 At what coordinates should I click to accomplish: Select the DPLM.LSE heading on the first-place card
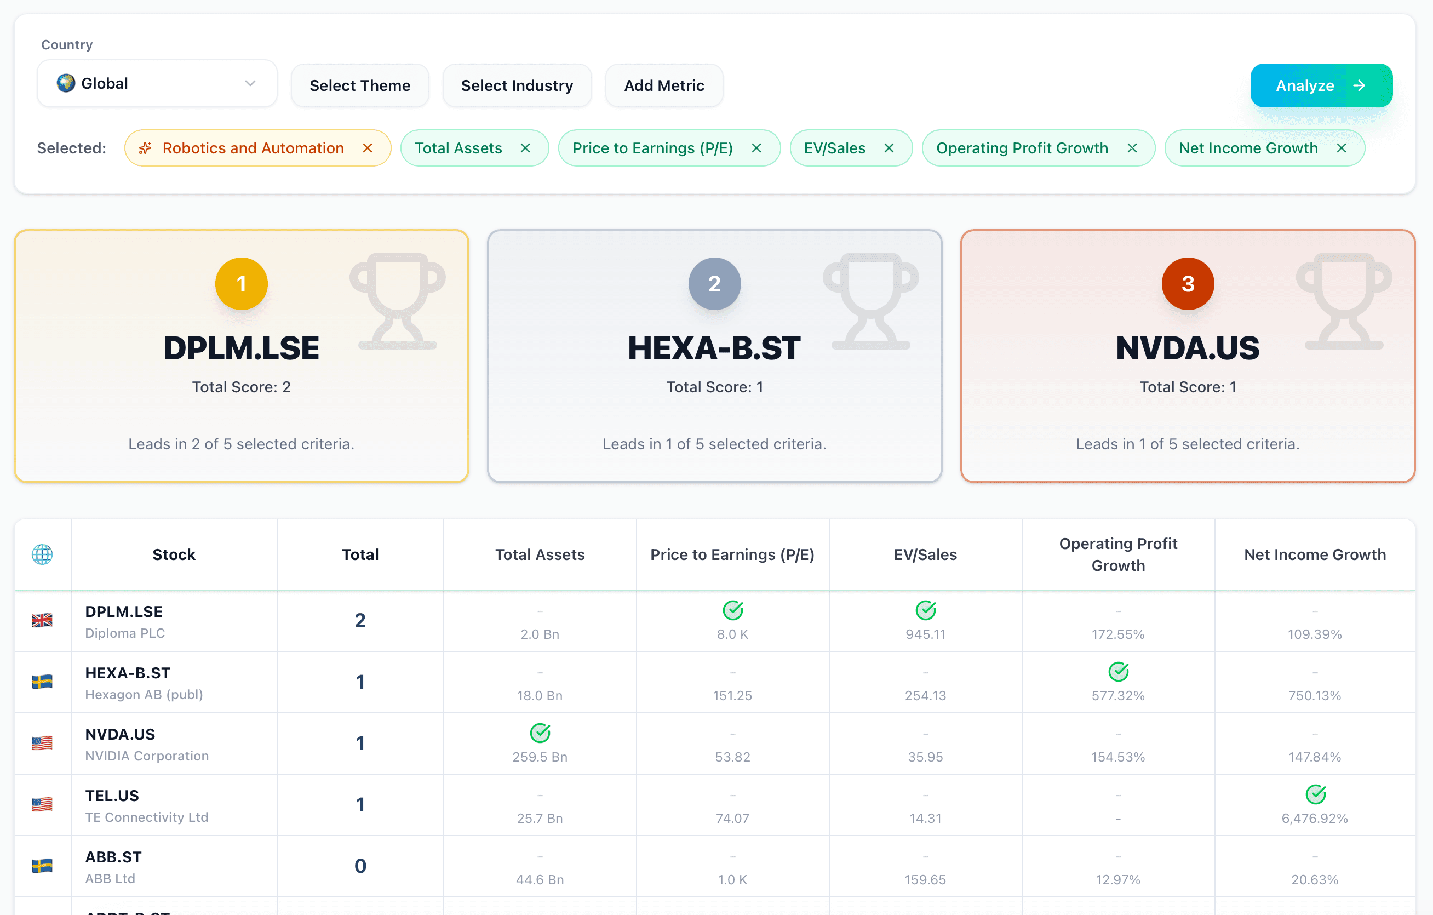(242, 348)
